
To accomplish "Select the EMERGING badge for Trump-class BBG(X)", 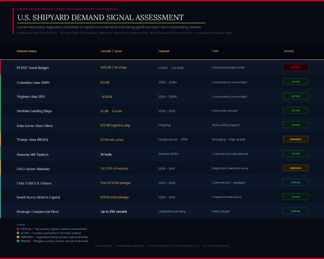I will [x=296, y=139].
